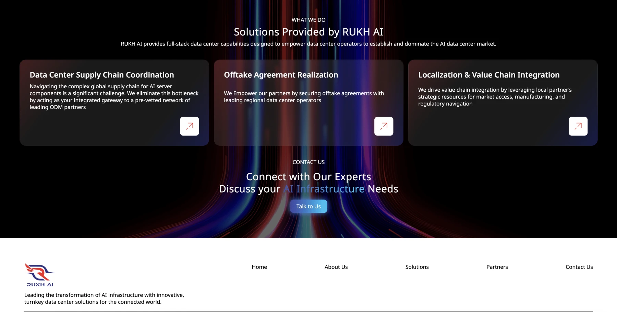
Task: Click the footer tagline about AI infrastructure
Action: pos(104,298)
